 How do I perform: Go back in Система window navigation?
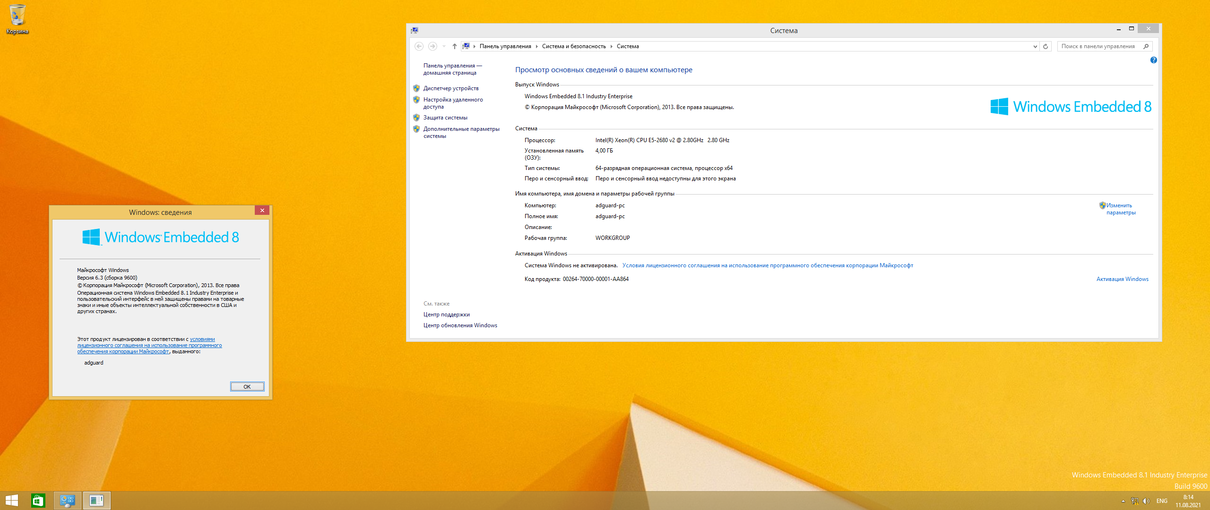[419, 46]
